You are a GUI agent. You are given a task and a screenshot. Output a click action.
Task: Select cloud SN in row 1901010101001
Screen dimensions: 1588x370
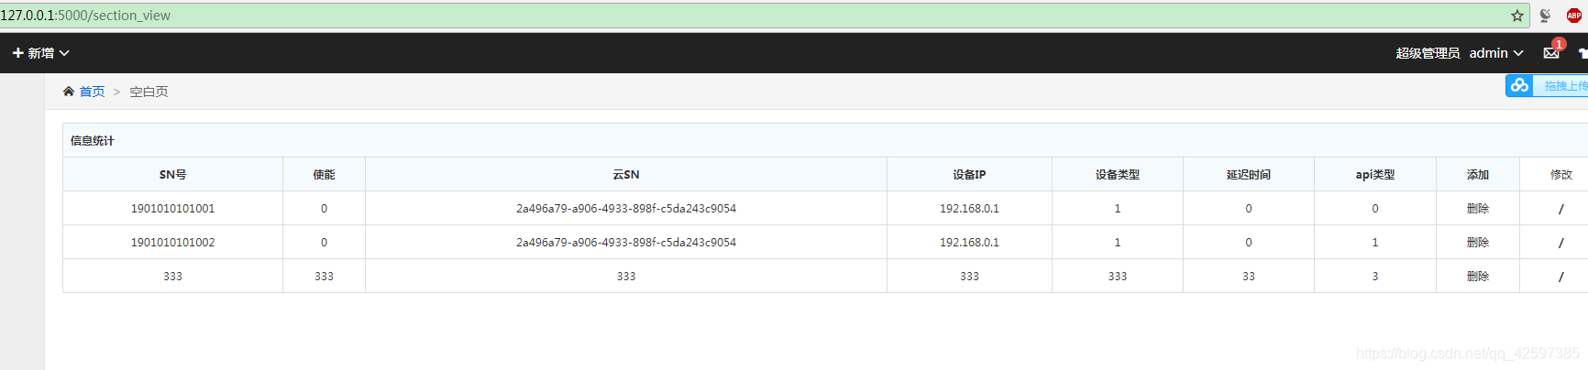626,208
